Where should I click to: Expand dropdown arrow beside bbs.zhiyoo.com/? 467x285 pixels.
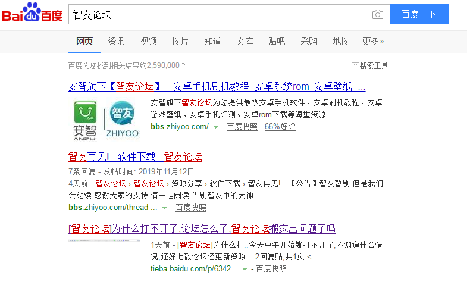click(x=215, y=127)
